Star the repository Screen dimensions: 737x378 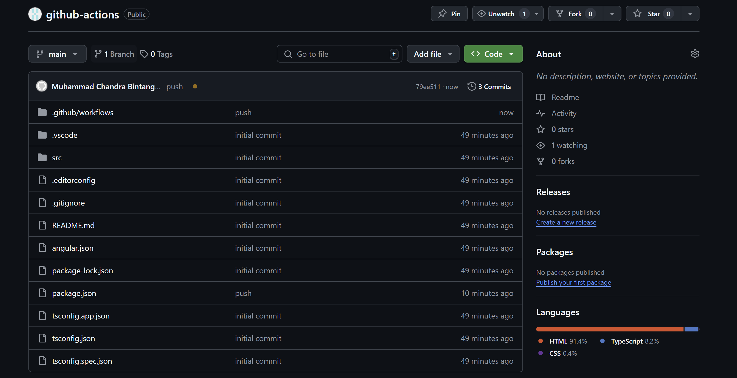(x=653, y=14)
